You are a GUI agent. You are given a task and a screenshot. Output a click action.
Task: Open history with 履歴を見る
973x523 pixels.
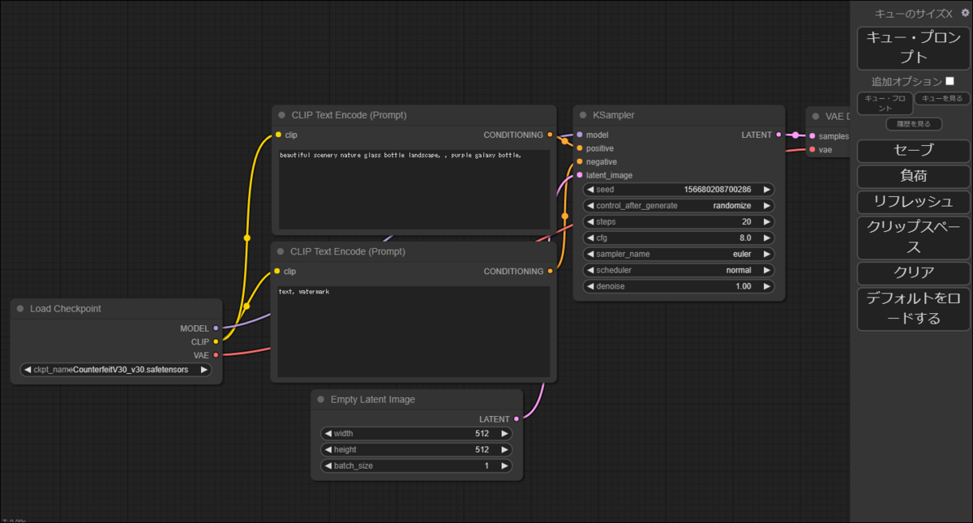914,124
